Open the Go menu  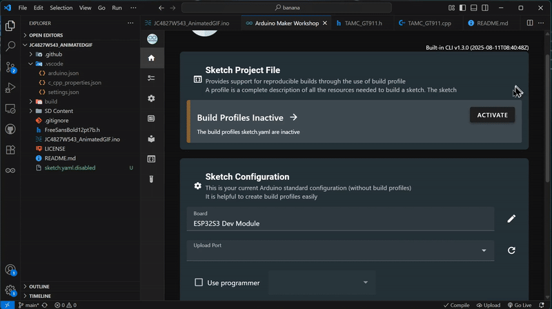coord(101,8)
